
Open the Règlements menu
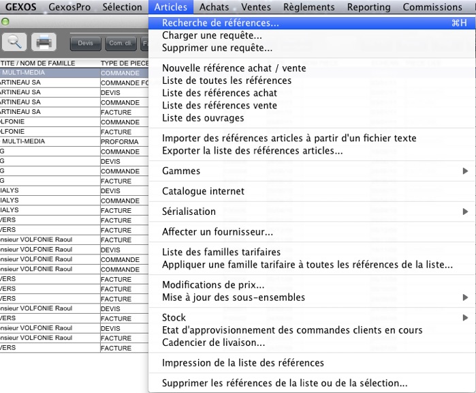[x=308, y=7]
